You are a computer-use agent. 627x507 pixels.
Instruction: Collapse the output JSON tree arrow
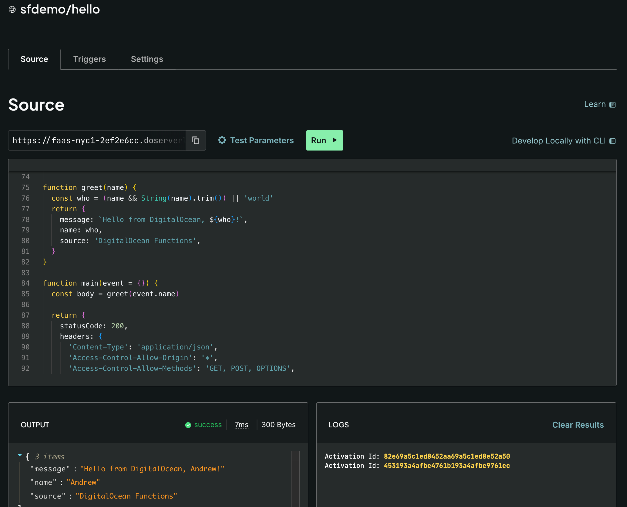click(x=20, y=455)
